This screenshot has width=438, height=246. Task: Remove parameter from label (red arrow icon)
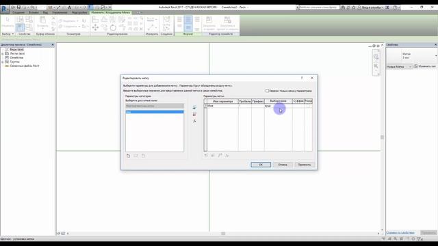click(x=194, y=114)
